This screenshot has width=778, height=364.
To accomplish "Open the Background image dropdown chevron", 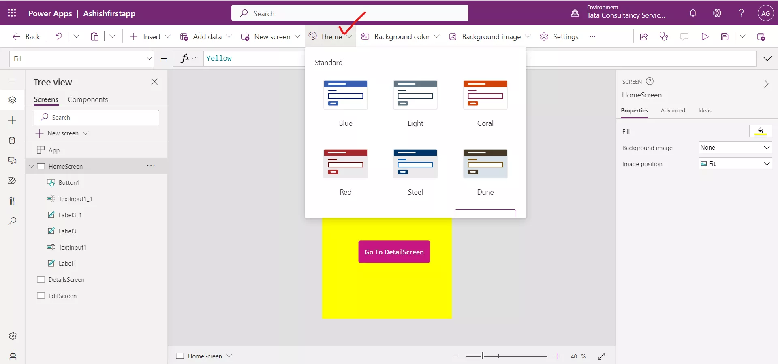I will click(528, 36).
